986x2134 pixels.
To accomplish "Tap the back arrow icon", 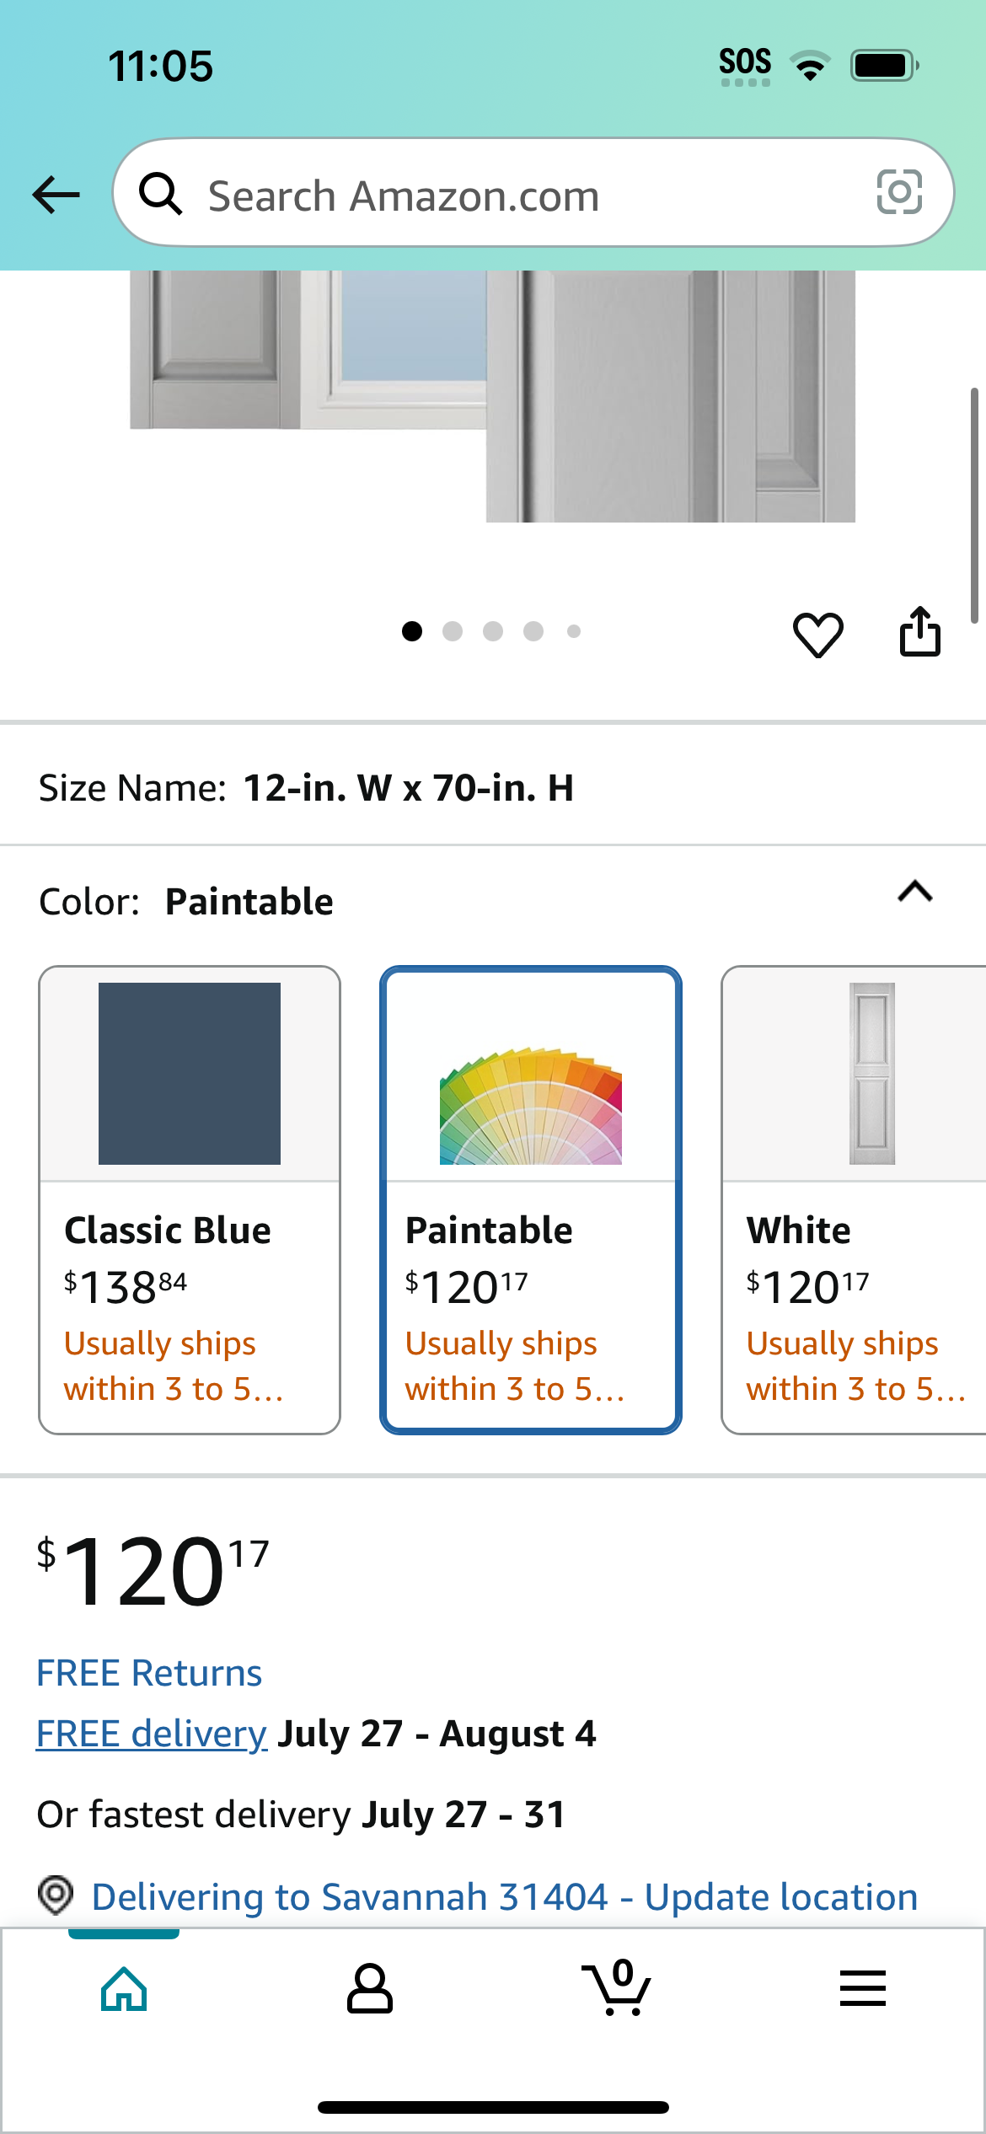I will pyautogui.click(x=56, y=195).
